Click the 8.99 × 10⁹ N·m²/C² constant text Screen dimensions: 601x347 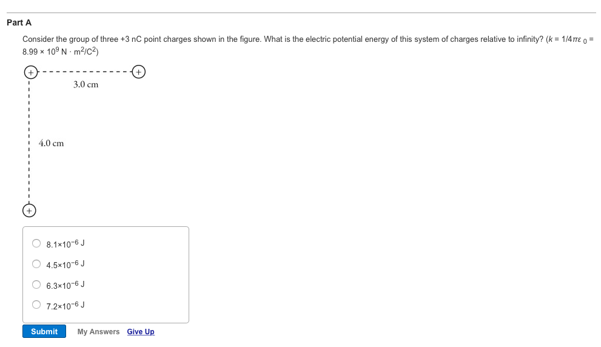(60, 52)
